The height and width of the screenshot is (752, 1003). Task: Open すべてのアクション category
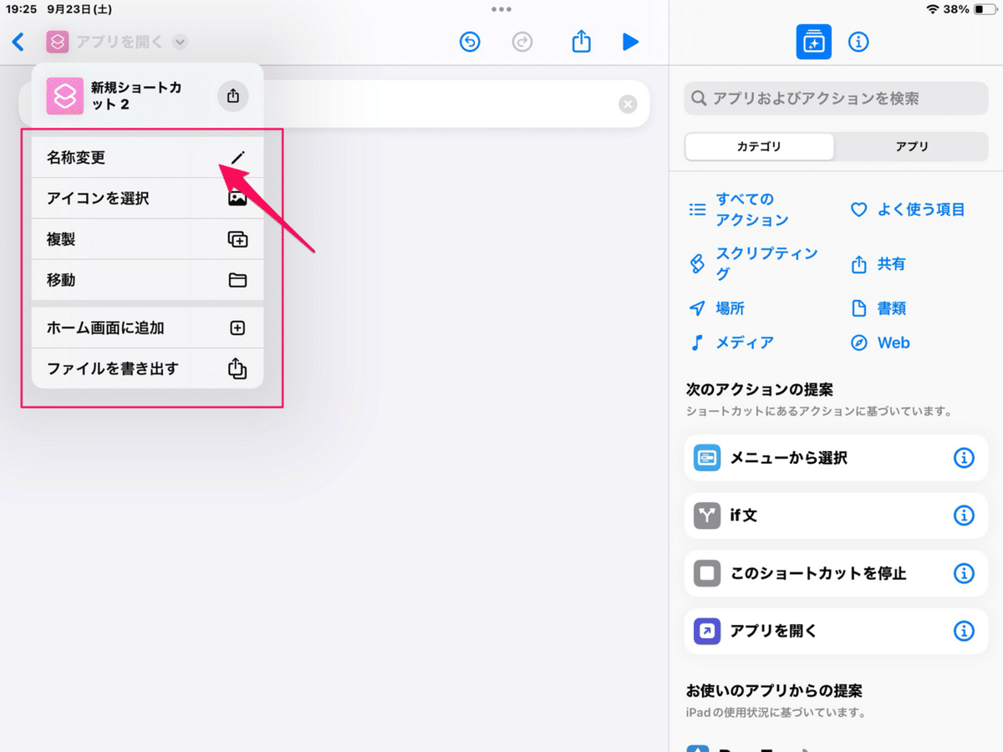(x=739, y=210)
